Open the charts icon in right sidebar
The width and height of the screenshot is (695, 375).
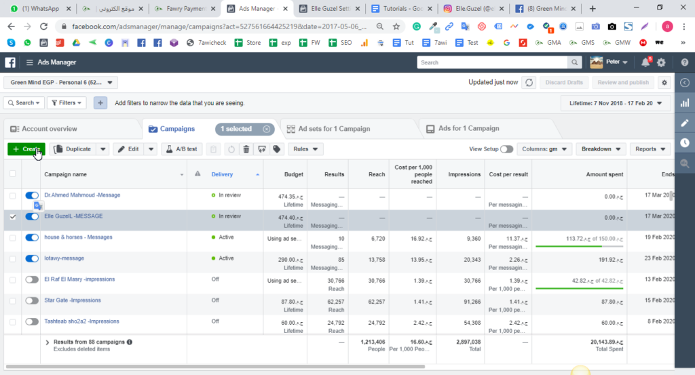685,103
